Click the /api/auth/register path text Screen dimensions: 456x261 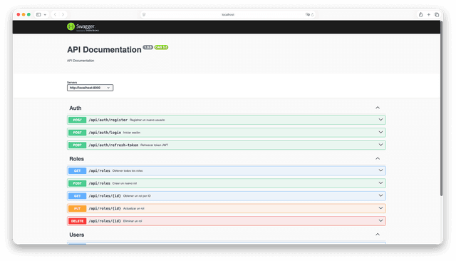(108, 120)
